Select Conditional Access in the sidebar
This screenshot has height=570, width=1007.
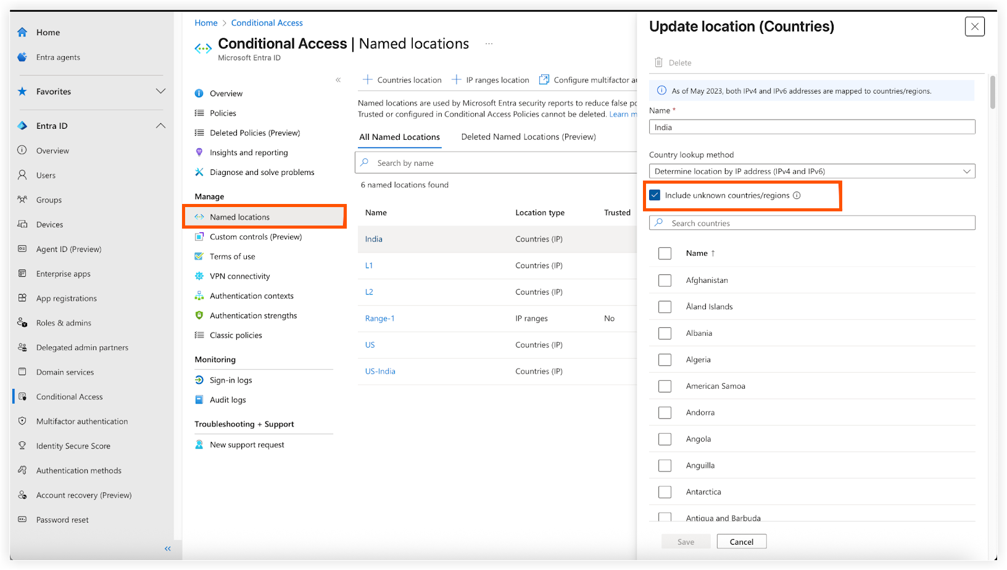[x=68, y=396]
